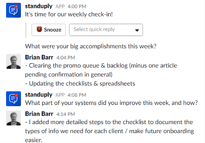Click the alarm clock icon on Snooze

(39, 29)
